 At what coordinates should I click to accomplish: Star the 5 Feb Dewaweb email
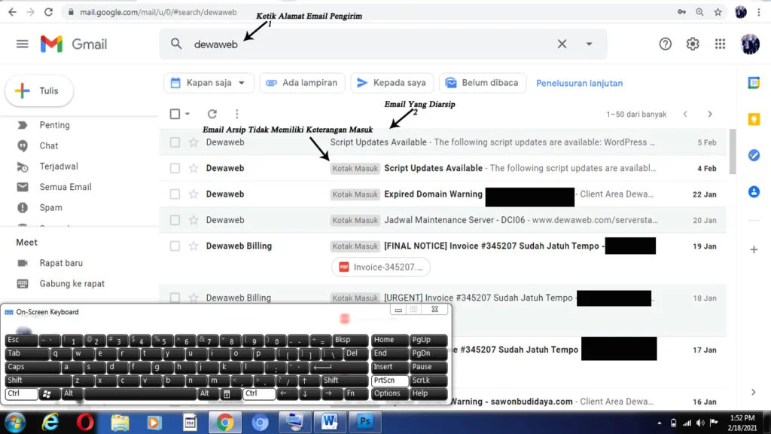[x=194, y=142]
